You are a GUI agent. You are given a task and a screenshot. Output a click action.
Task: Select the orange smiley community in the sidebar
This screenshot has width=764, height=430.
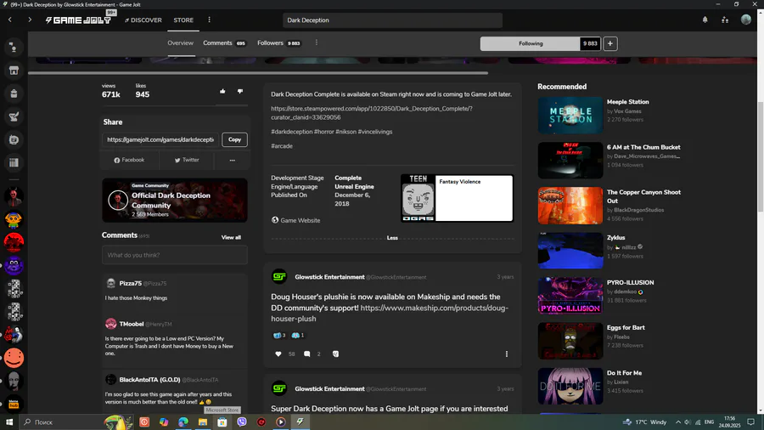pos(14,358)
